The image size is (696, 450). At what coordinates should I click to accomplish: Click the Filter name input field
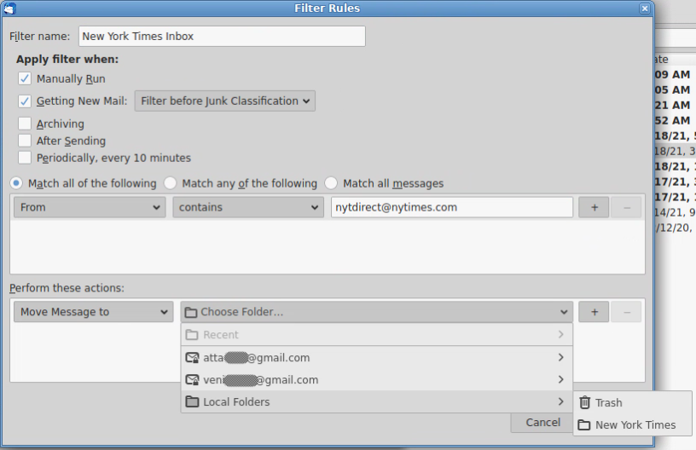click(222, 36)
